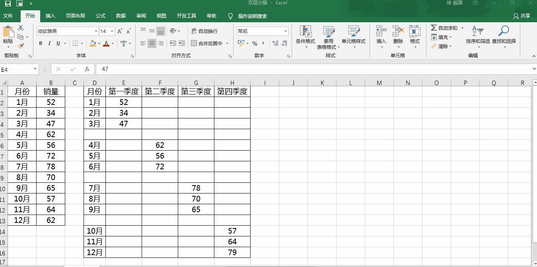
Task: Click the Share (共享) button
Action: coord(521,16)
